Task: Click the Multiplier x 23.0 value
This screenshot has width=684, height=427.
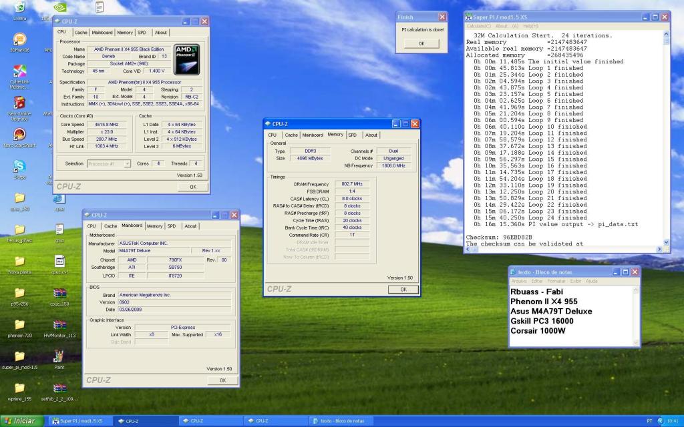Action: tap(106, 132)
